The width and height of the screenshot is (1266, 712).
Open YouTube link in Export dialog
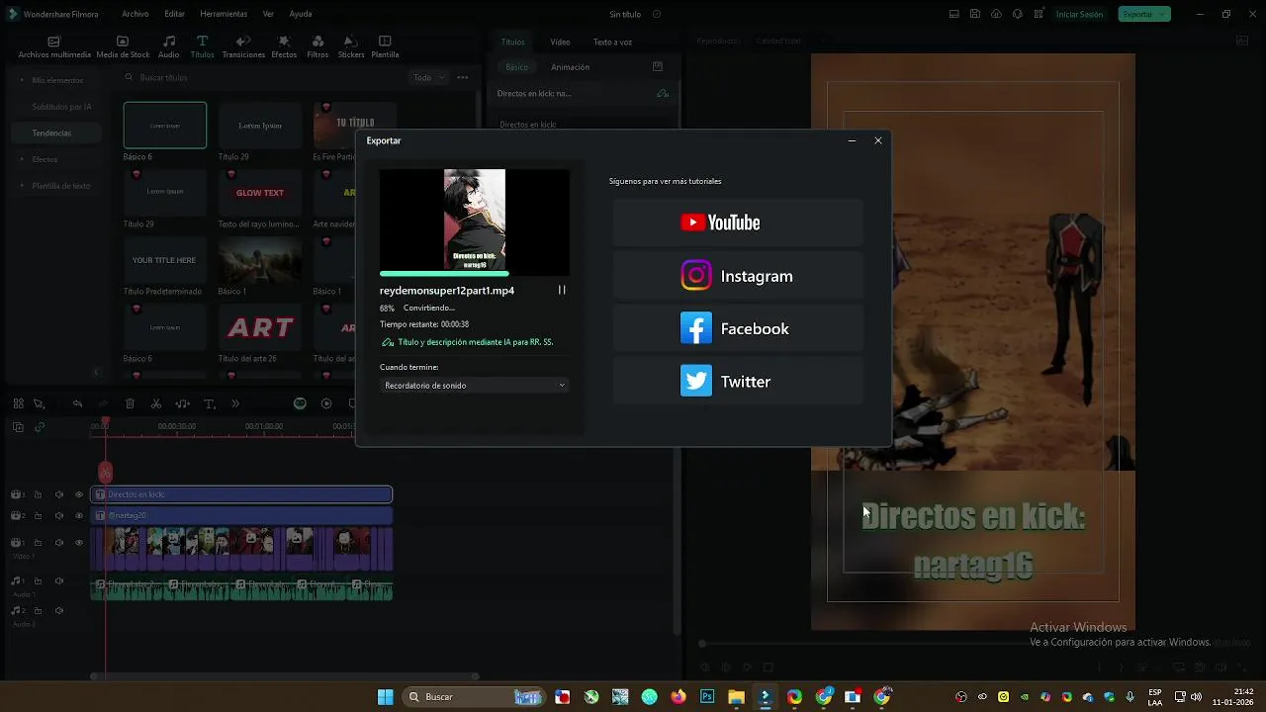coord(738,222)
